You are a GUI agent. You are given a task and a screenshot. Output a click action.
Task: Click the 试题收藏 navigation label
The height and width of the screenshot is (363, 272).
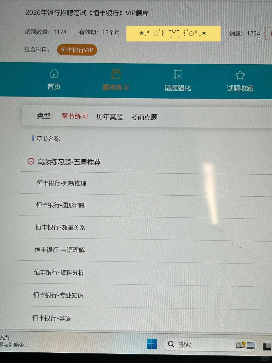pos(240,88)
